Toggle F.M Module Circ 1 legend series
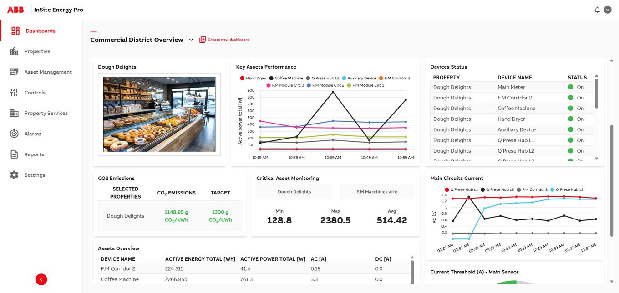The image size is (619, 293). pos(365,85)
